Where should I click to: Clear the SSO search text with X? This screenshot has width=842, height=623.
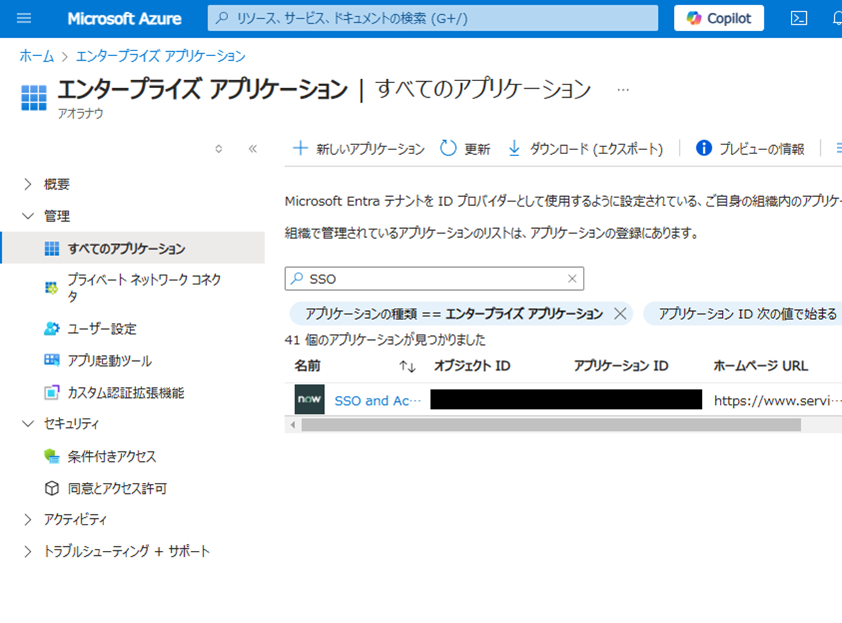click(x=572, y=279)
